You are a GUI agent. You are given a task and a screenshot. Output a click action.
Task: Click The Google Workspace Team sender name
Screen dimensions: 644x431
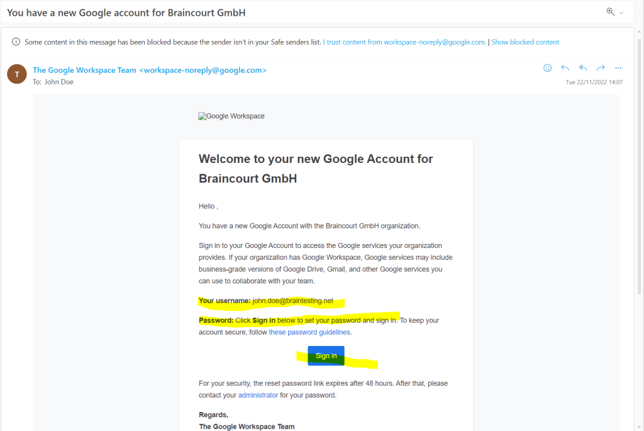(x=85, y=70)
